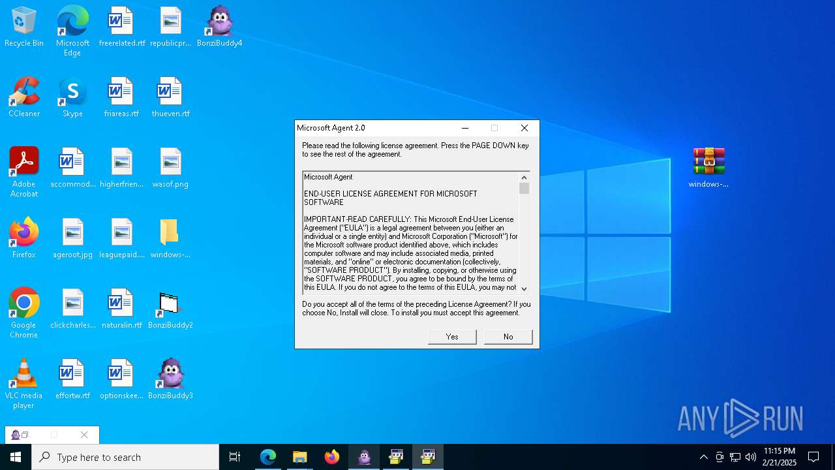Open VLC media player shortcut

click(24, 384)
